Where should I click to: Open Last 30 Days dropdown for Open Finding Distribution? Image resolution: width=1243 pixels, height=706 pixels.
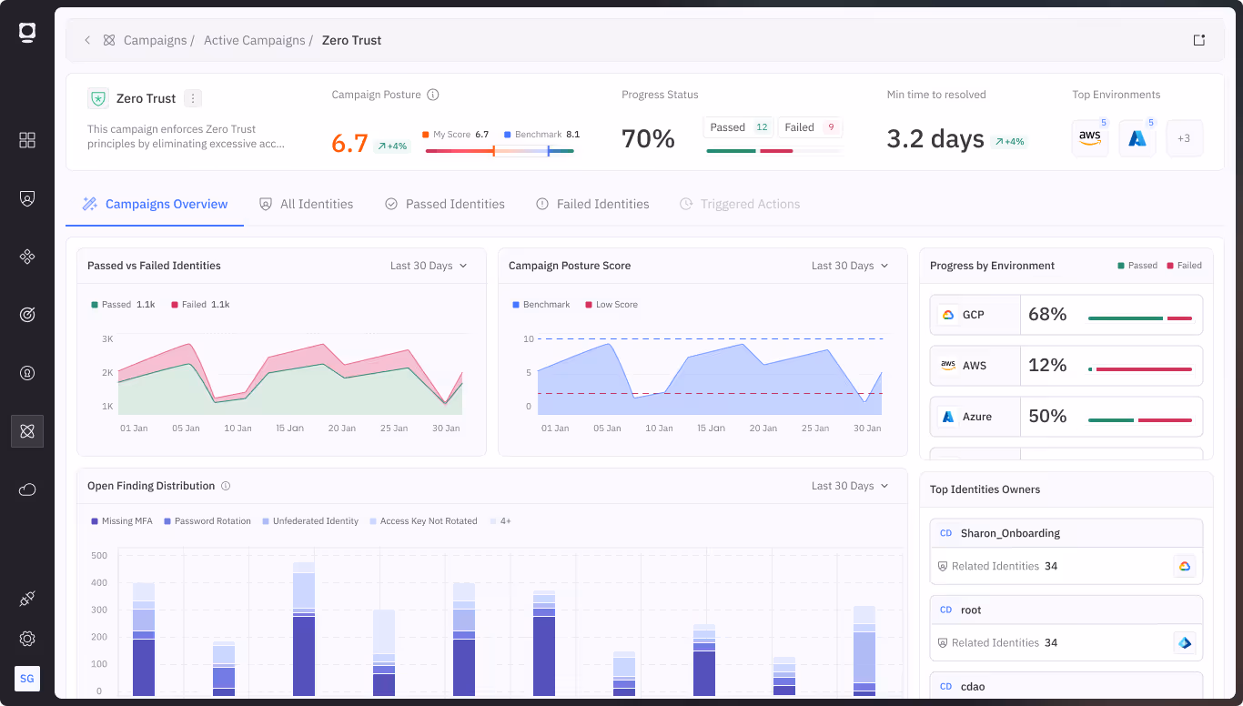coord(850,486)
